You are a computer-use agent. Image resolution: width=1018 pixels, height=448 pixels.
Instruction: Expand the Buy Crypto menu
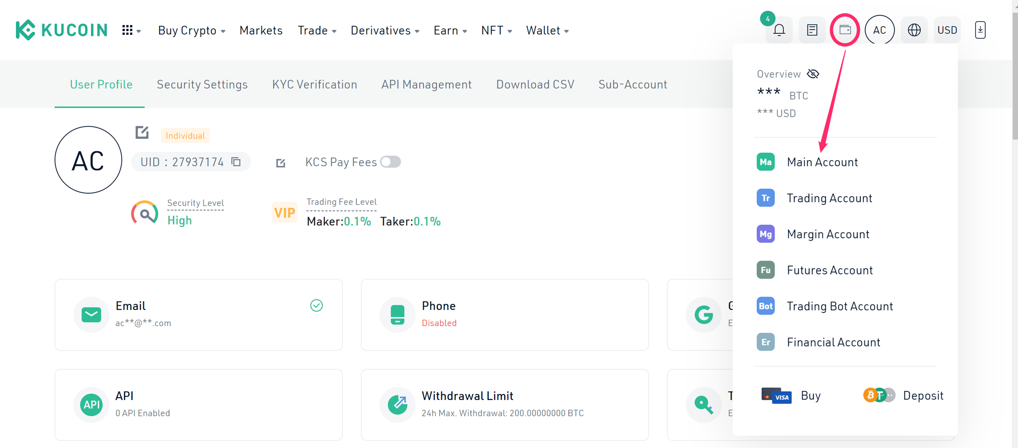(191, 30)
